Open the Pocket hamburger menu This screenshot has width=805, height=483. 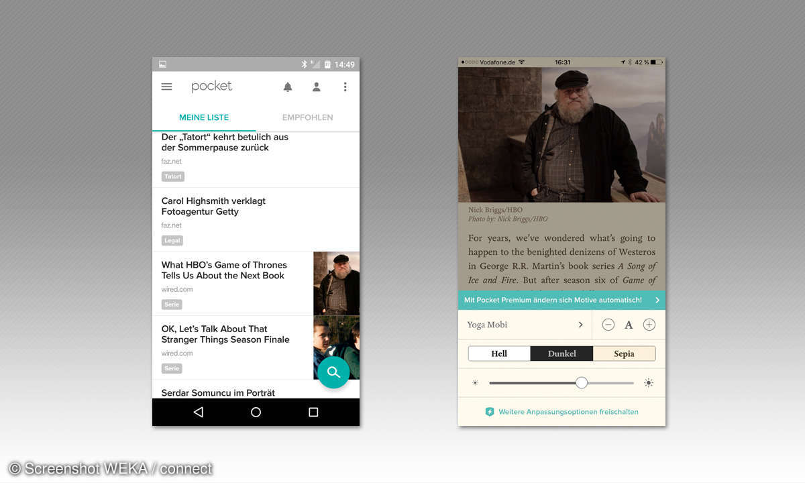[x=167, y=87]
